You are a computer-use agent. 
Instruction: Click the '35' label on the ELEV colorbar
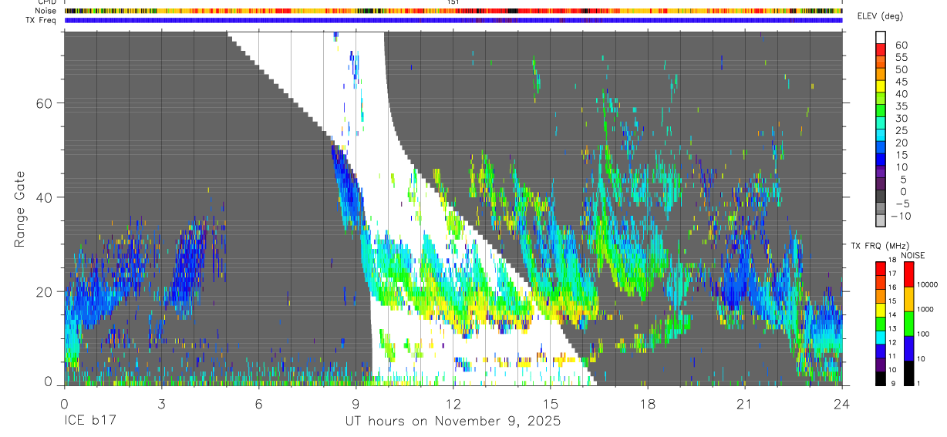[x=902, y=106]
